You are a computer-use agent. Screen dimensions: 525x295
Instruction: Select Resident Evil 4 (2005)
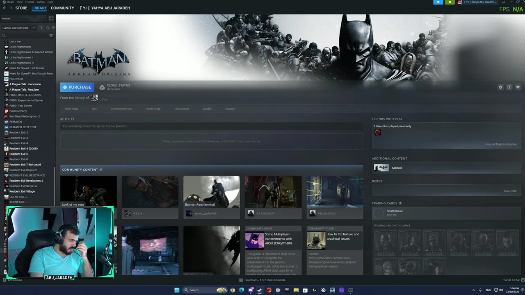tap(23, 148)
